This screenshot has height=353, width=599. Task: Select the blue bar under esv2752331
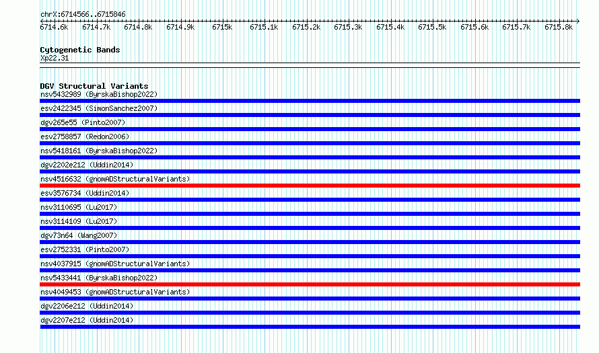pos(310,256)
